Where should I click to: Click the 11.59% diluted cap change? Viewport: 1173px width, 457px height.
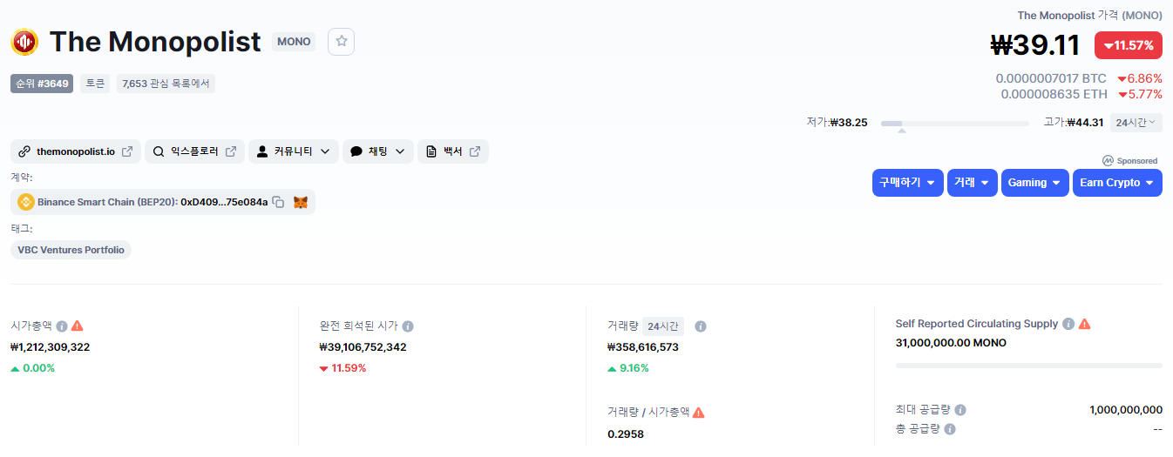click(x=343, y=368)
